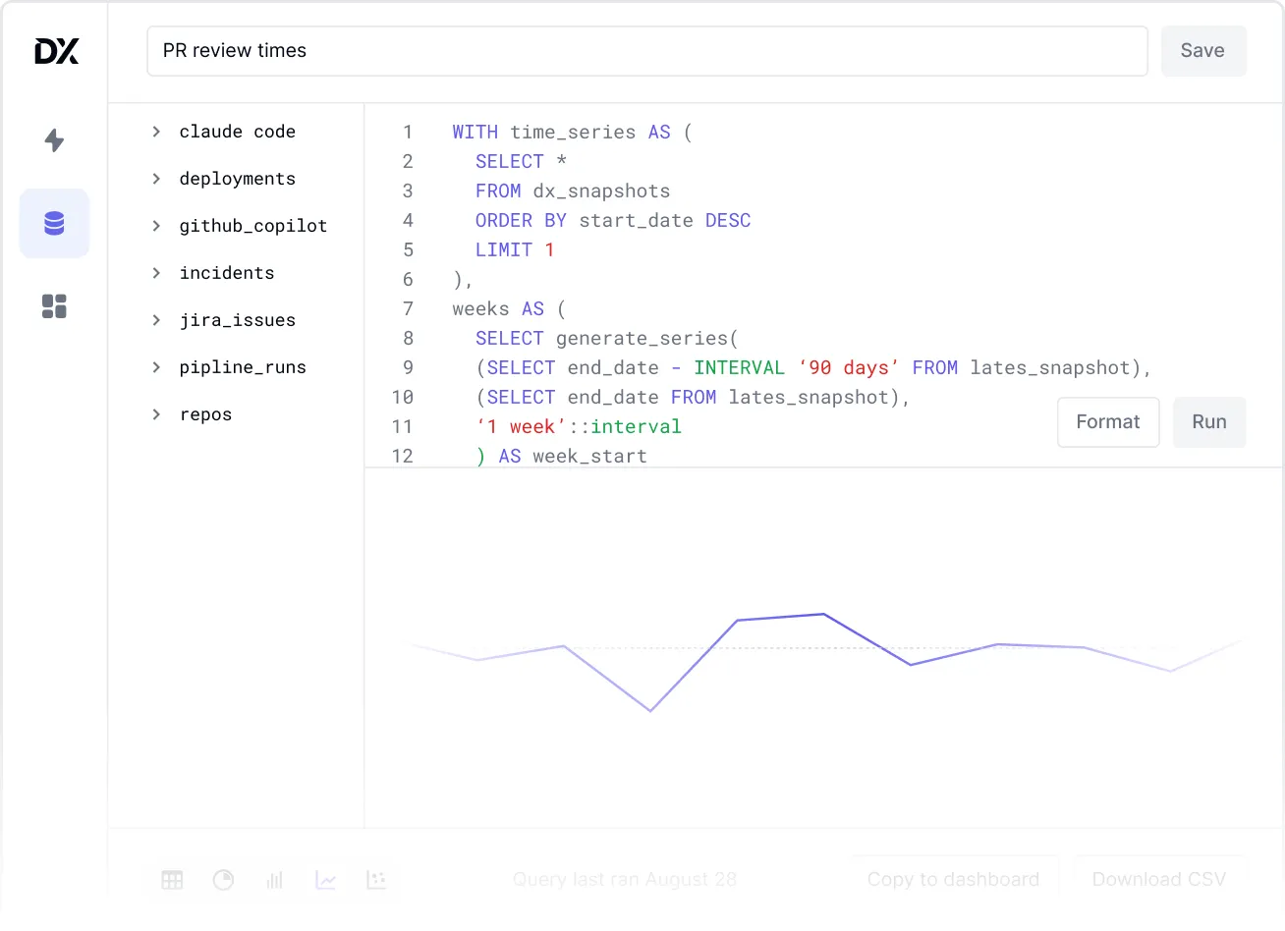Format the SQL query

pyautogui.click(x=1107, y=422)
